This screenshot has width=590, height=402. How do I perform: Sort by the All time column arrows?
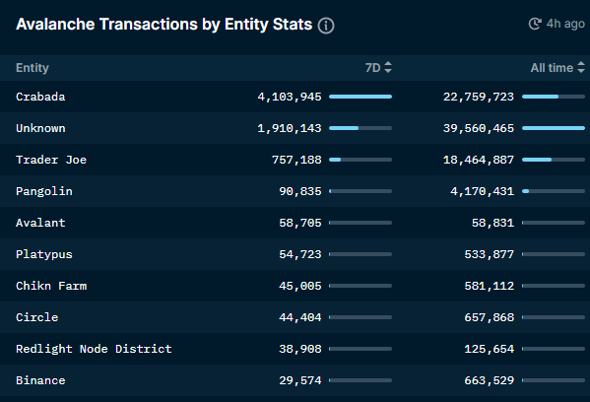[x=581, y=67]
